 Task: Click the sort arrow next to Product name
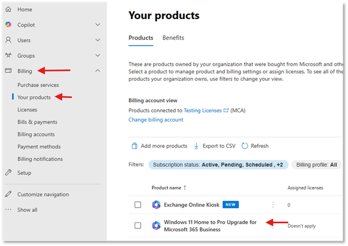point(185,188)
